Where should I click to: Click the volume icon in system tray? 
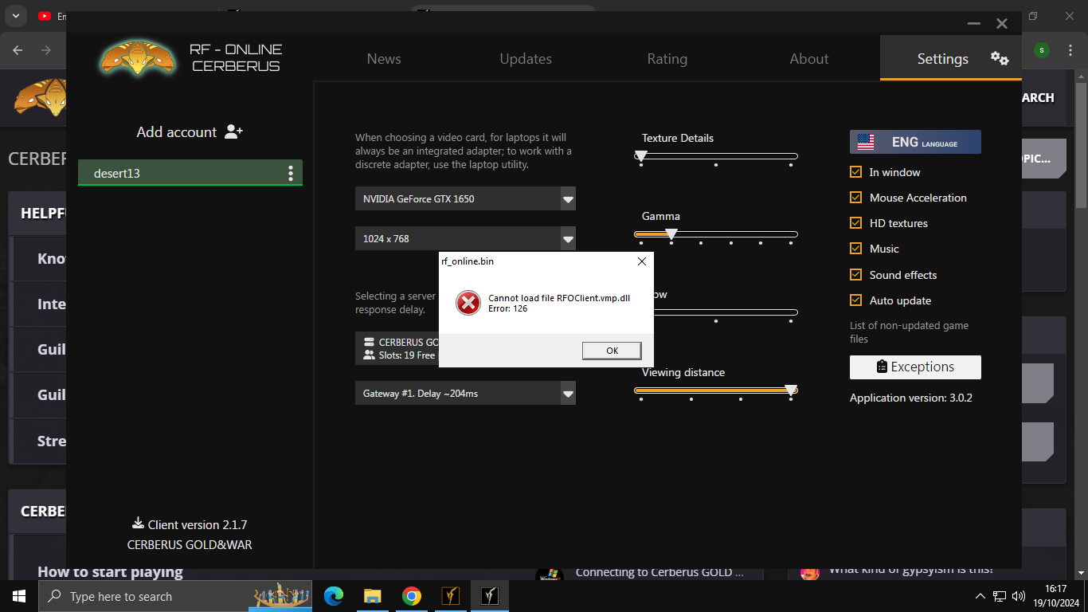pos(1019,596)
